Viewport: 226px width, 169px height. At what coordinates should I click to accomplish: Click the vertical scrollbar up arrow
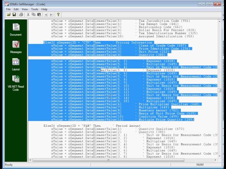219,21
